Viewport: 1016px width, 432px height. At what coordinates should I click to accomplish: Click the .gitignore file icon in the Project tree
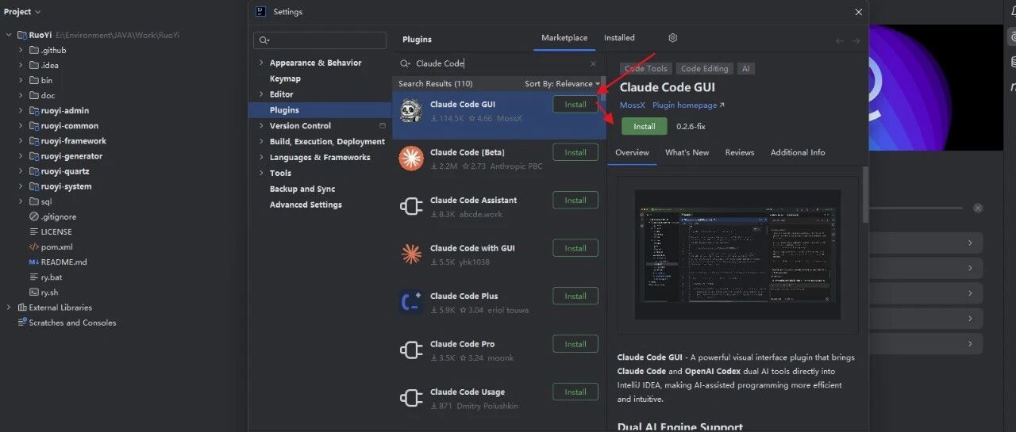pos(34,216)
